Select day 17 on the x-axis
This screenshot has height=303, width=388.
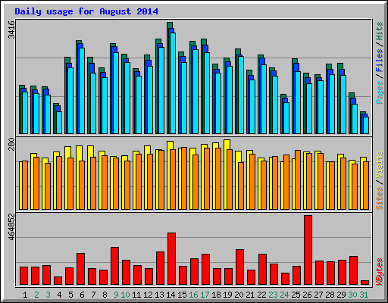[x=205, y=295]
